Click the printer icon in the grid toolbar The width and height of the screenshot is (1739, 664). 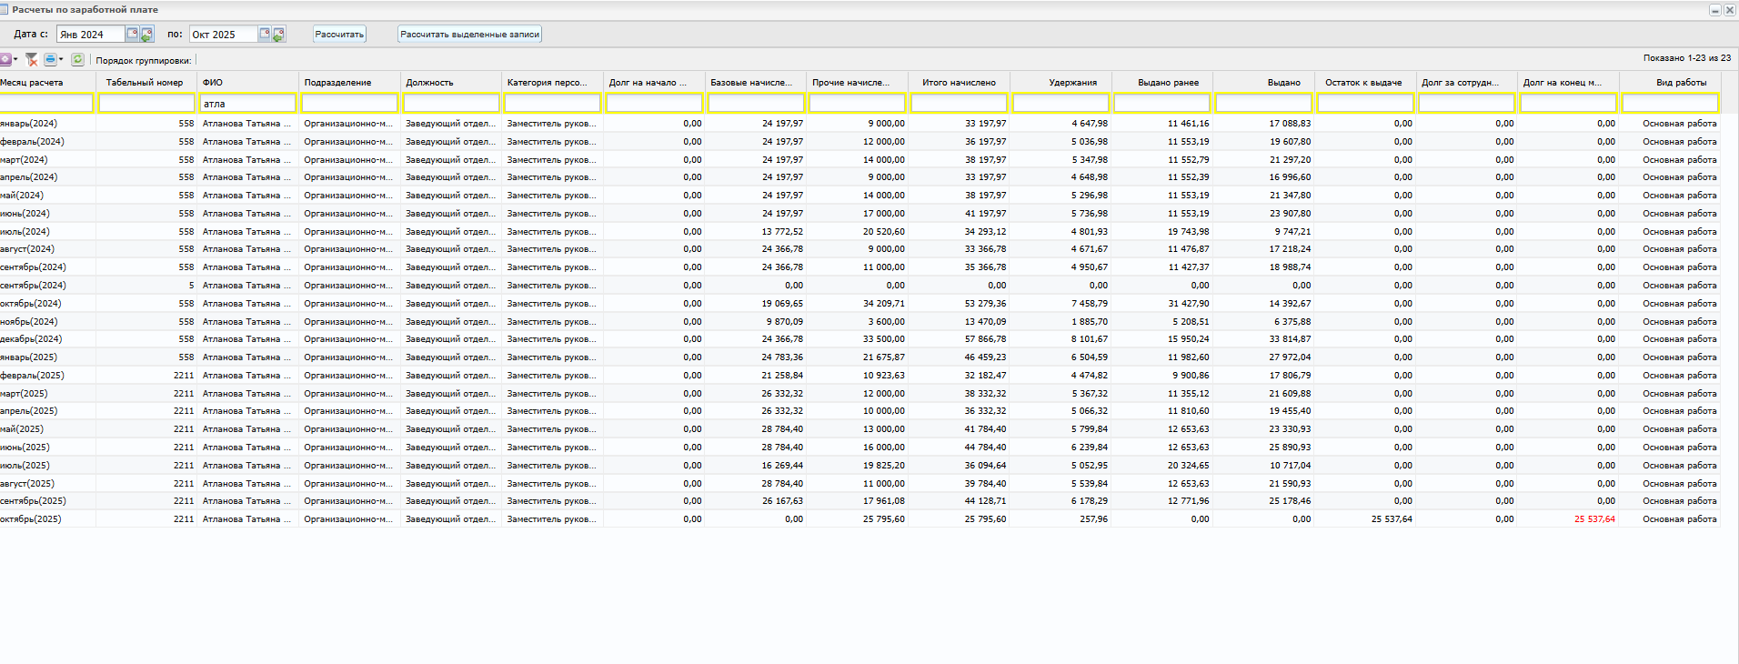tap(50, 60)
